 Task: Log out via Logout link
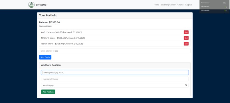(x=189, y=5)
